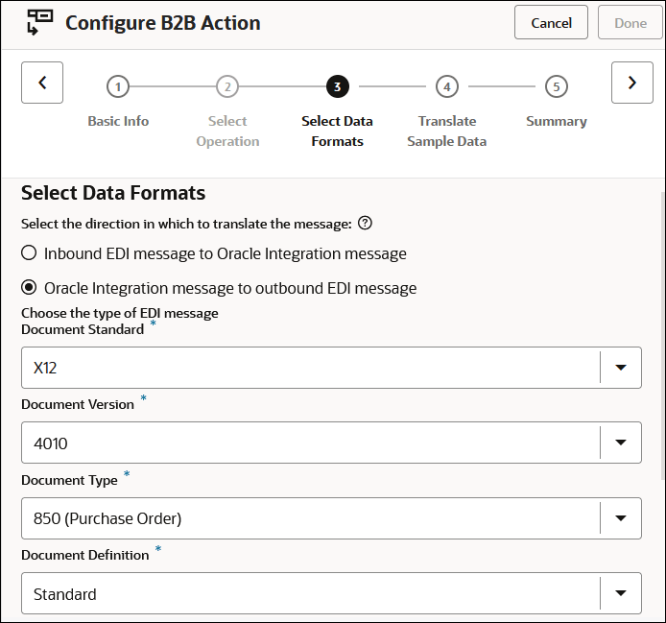This screenshot has width=666, height=623.
Task: Click the vertical scrollbar on the right
Action: pos(663,334)
